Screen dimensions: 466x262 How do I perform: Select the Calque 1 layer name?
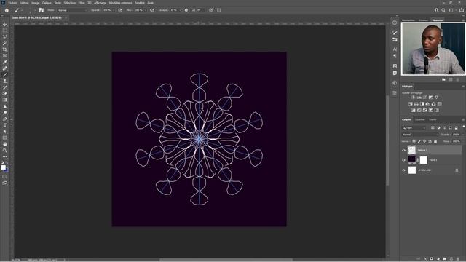(x=422, y=151)
